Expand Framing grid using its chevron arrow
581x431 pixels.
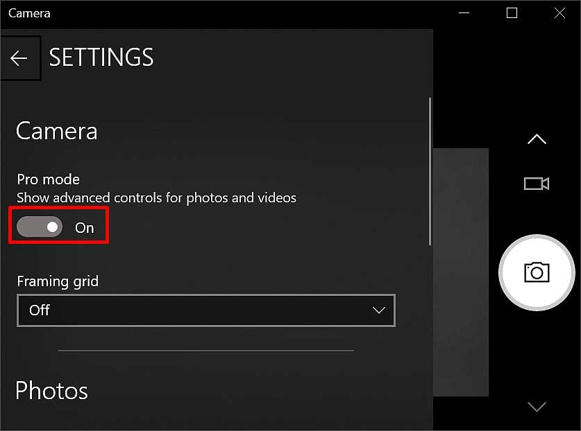(x=378, y=310)
